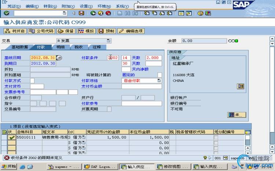
Task: Click the green Back arrow icon
Action: (x=93, y=13)
